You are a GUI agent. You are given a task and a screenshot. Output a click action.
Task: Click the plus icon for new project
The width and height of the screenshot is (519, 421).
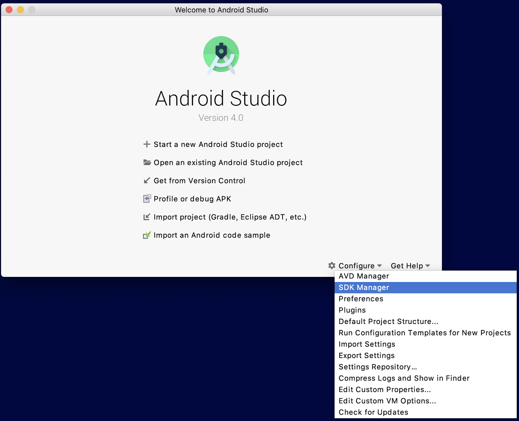pos(147,144)
